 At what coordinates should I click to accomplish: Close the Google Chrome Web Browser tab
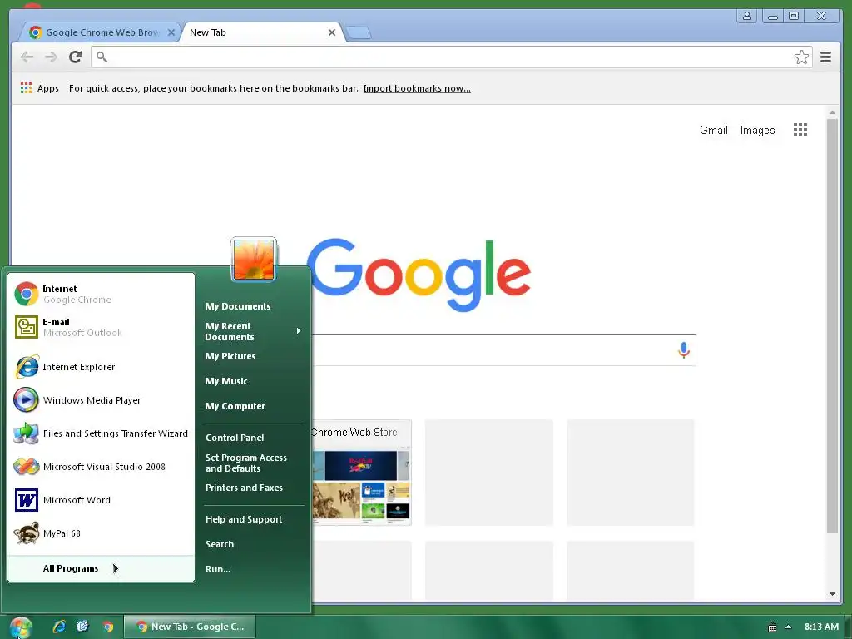171,32
